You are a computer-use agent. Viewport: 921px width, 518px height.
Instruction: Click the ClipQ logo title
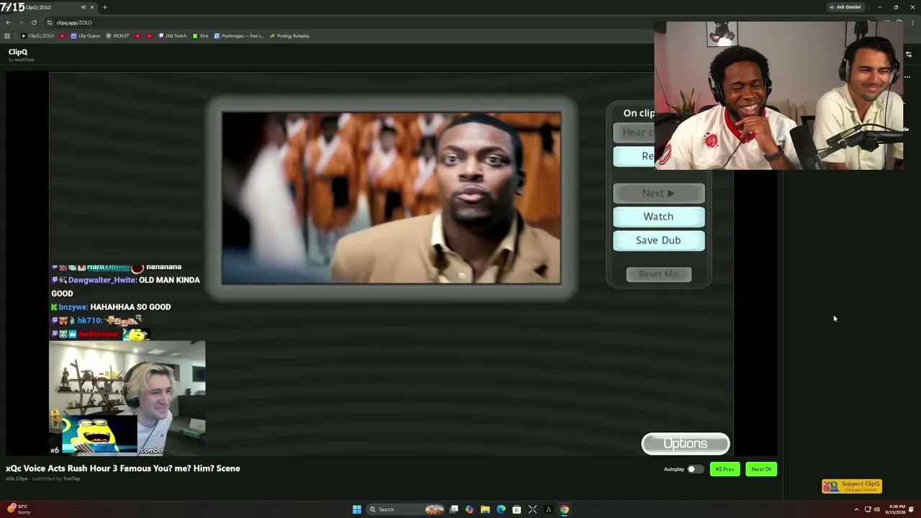(18, 52)
